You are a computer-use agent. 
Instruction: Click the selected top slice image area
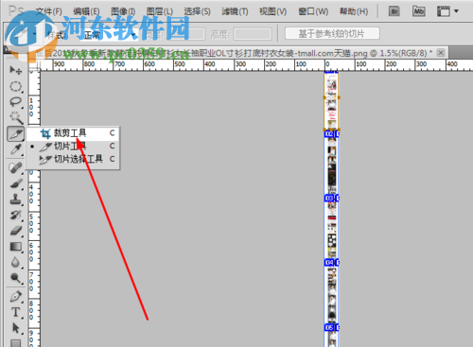[x=331, y=100]
